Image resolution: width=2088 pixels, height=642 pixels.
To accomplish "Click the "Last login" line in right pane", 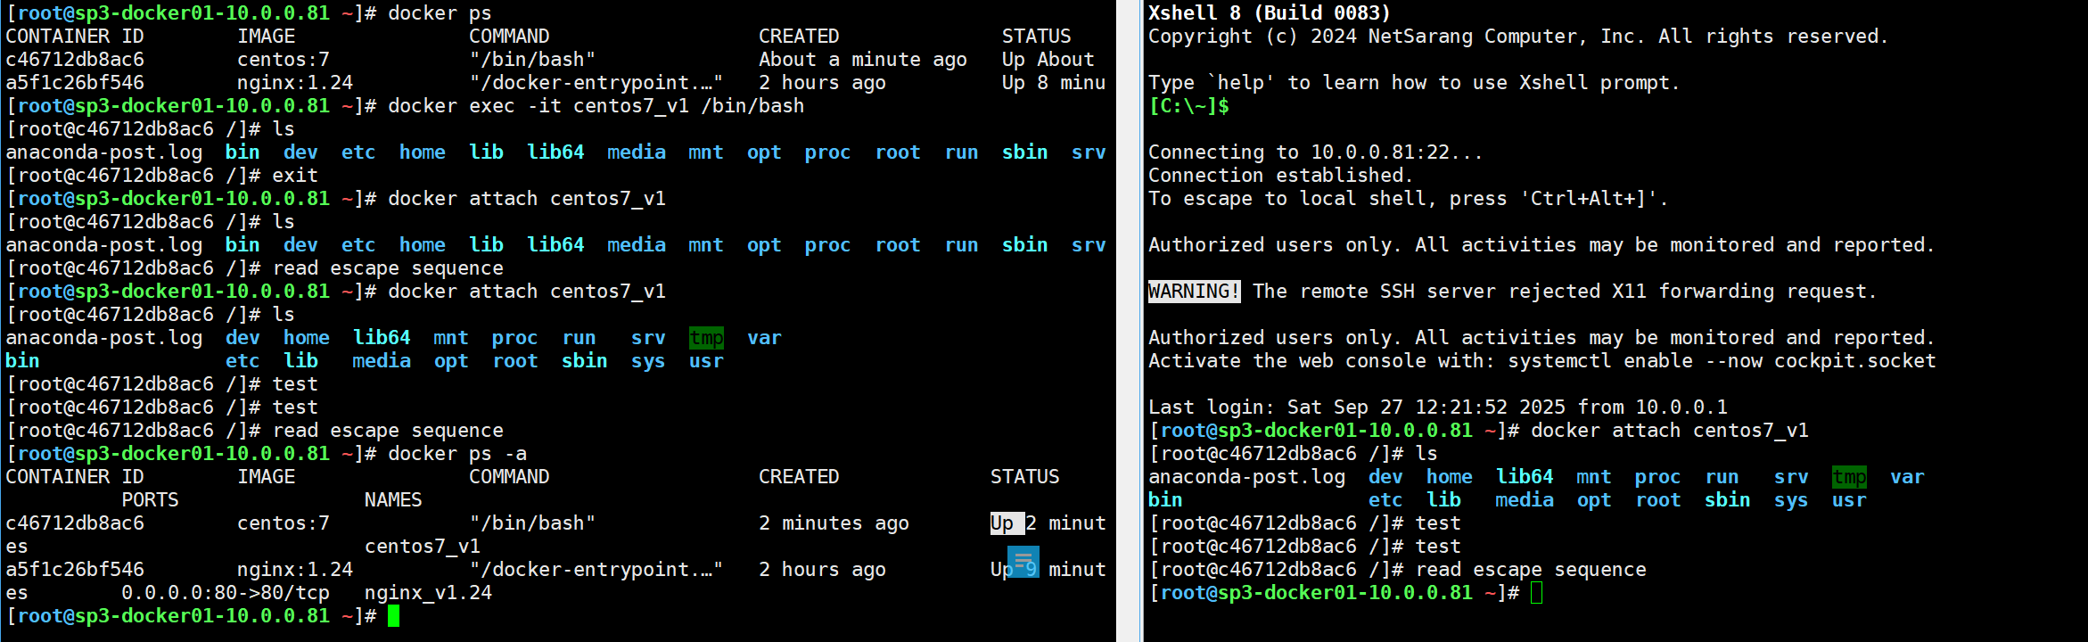I will coord(1437,407).
